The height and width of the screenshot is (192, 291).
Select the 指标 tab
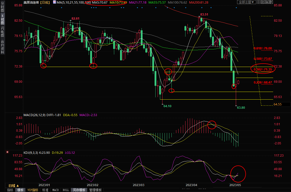coord(10,190)
